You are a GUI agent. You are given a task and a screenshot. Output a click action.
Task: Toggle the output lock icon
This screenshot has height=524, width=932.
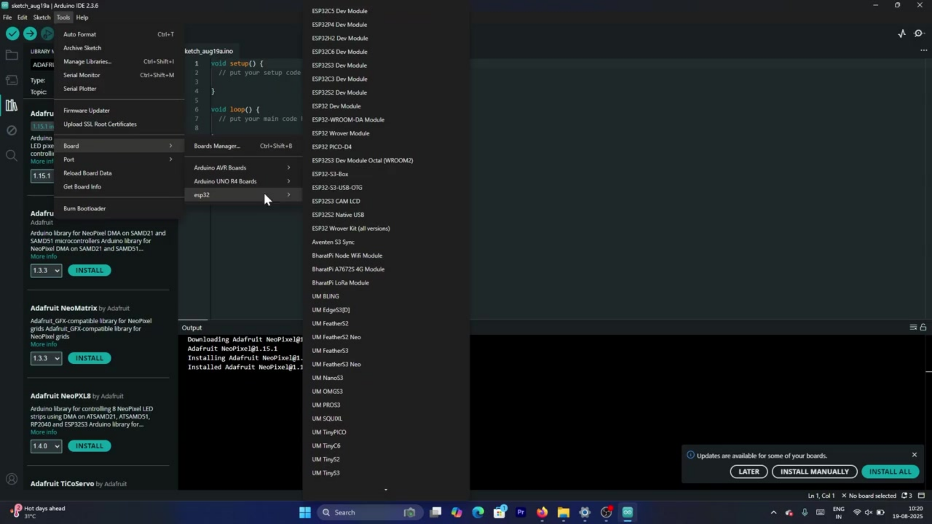923,328
